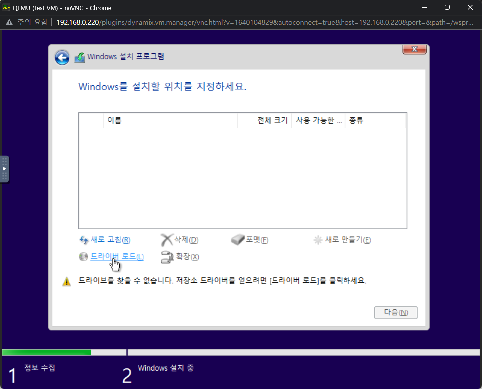
Task: Click the drive not found warning message
Action: 222,280
